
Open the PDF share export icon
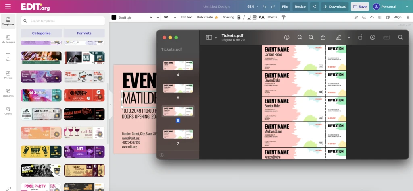click(x=323, y=37)
